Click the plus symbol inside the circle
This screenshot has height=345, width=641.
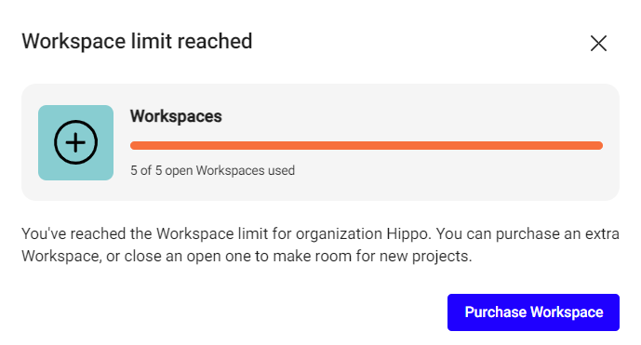coord(75,142)
